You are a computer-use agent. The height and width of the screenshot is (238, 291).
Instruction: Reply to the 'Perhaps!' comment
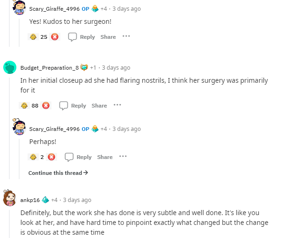click(x=79, y=157)
